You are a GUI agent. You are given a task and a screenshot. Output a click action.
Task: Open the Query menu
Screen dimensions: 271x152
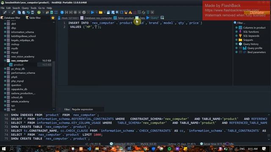tap(25, 8)
